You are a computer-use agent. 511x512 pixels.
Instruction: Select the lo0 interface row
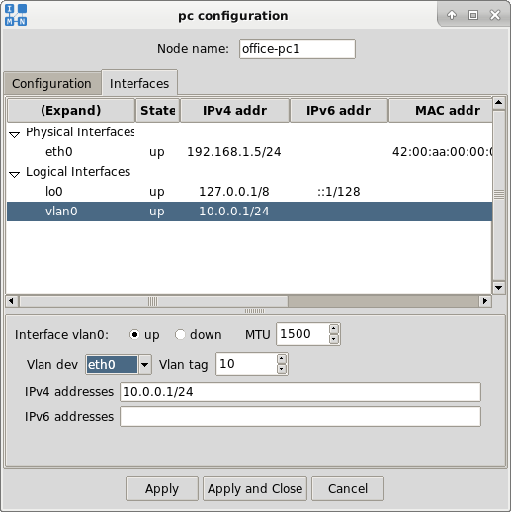click(249, 192)
